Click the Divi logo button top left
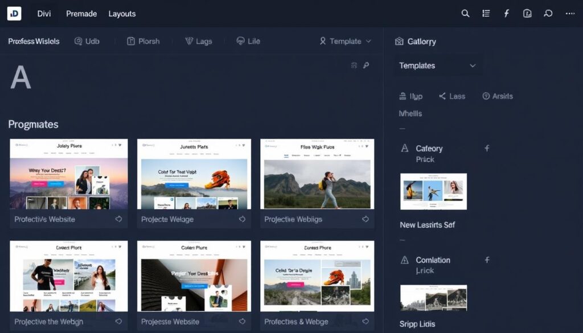Viewport: 583px width, 333px height. coord(14,13)
